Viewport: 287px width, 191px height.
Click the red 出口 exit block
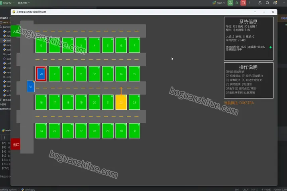[16, 144]
